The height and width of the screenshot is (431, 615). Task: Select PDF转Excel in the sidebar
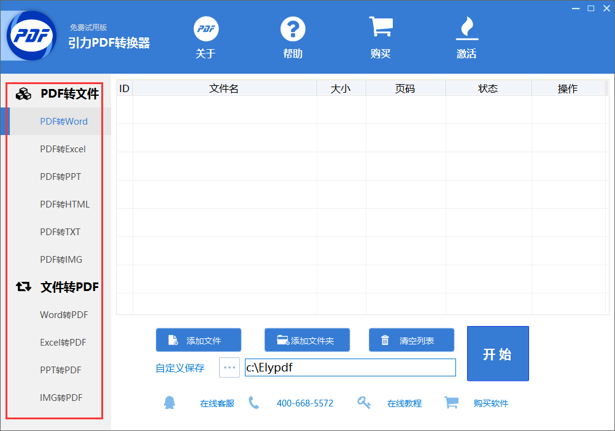click(x=64, y=149)
